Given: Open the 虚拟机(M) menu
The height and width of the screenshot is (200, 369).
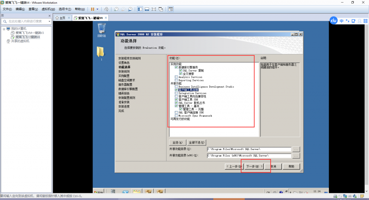Looking at the screenshot, I should point(48,9).
